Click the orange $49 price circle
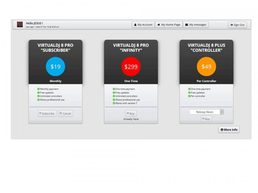The image size is (258, 193). pyautogui.click(x=206, y=67)
